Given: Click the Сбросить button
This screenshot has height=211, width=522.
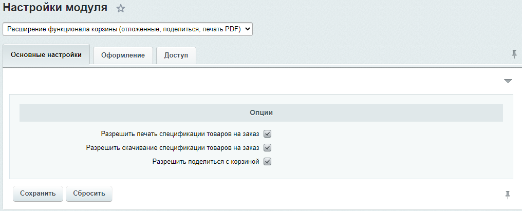Looking at the screenshot, I should [x=89, y=194].
